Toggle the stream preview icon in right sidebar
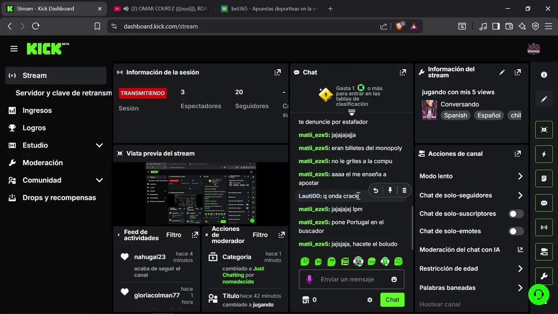This screenshot has width=558, height=314. [544, 130]
